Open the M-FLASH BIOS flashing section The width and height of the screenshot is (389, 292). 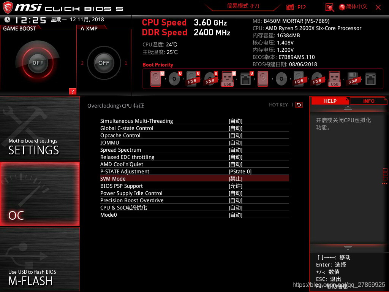point(40,259)
